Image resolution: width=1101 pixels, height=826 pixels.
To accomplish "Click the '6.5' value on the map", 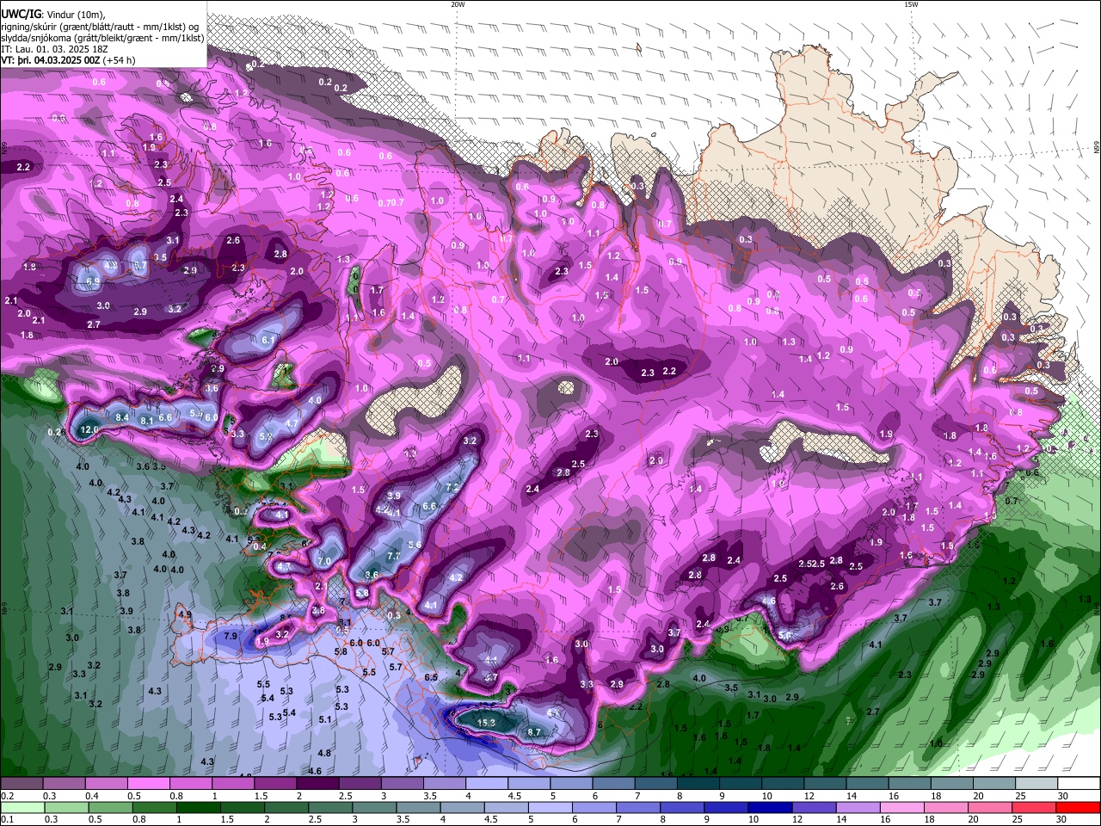I will [x=432, y=677].
